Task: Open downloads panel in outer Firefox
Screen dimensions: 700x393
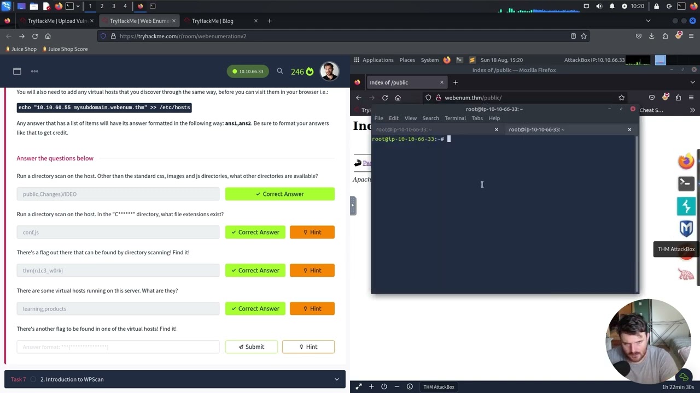Action: pyautogui.click(x=651, y=36)
